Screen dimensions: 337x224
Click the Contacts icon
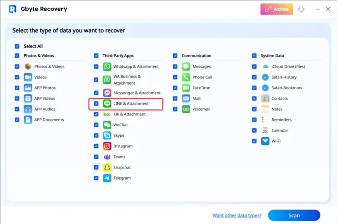[265, 98]
